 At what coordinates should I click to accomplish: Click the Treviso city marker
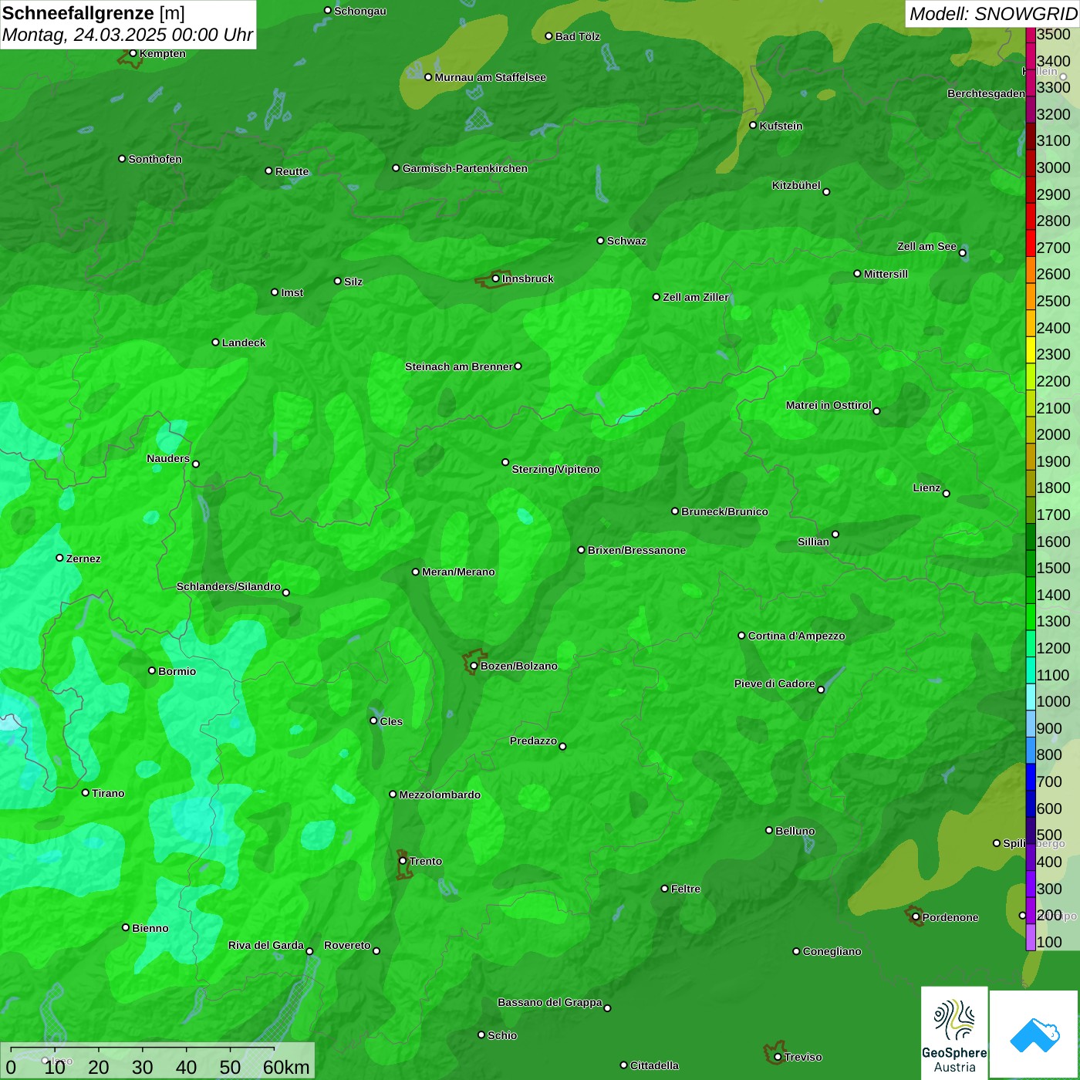click(778, 1057)
